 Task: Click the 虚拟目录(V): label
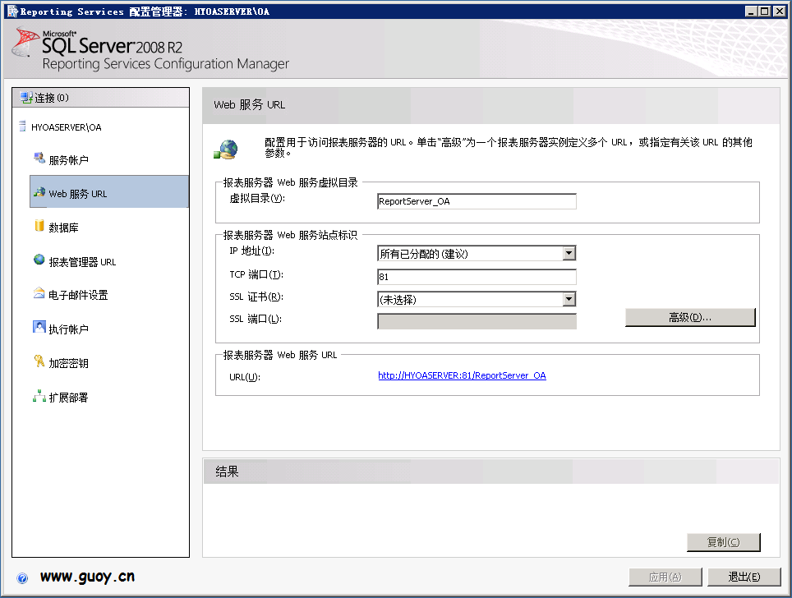click(x=257, y=199)
